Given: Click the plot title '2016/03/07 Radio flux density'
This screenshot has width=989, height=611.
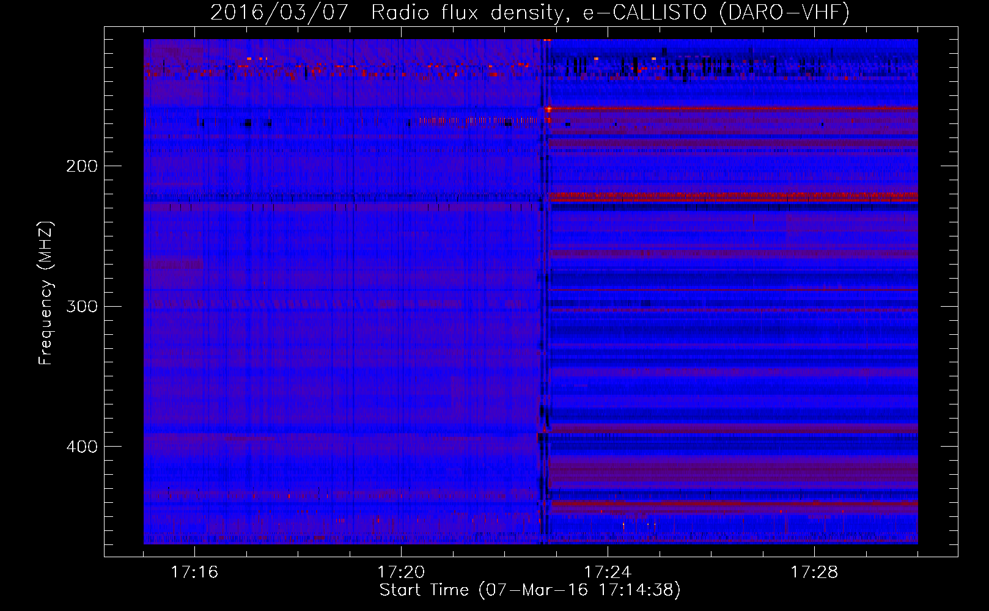Looking at the screenshot, I should click(x=530, y=12).
